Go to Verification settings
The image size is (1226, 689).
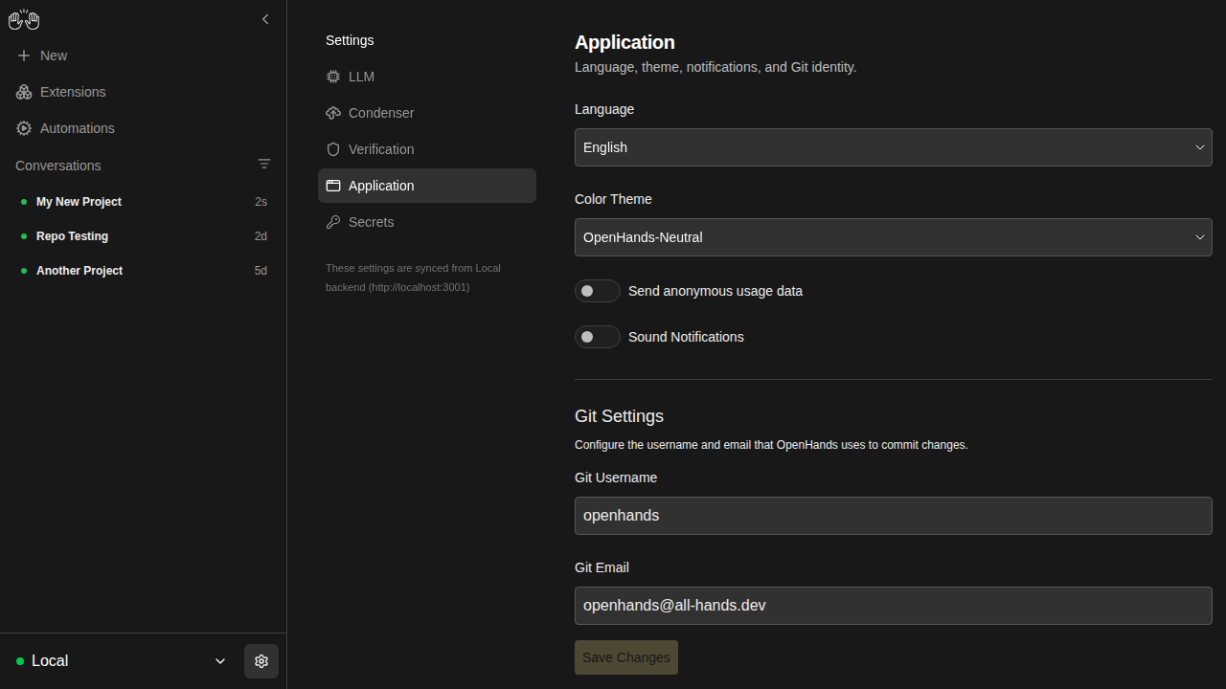tap(427, 149)
